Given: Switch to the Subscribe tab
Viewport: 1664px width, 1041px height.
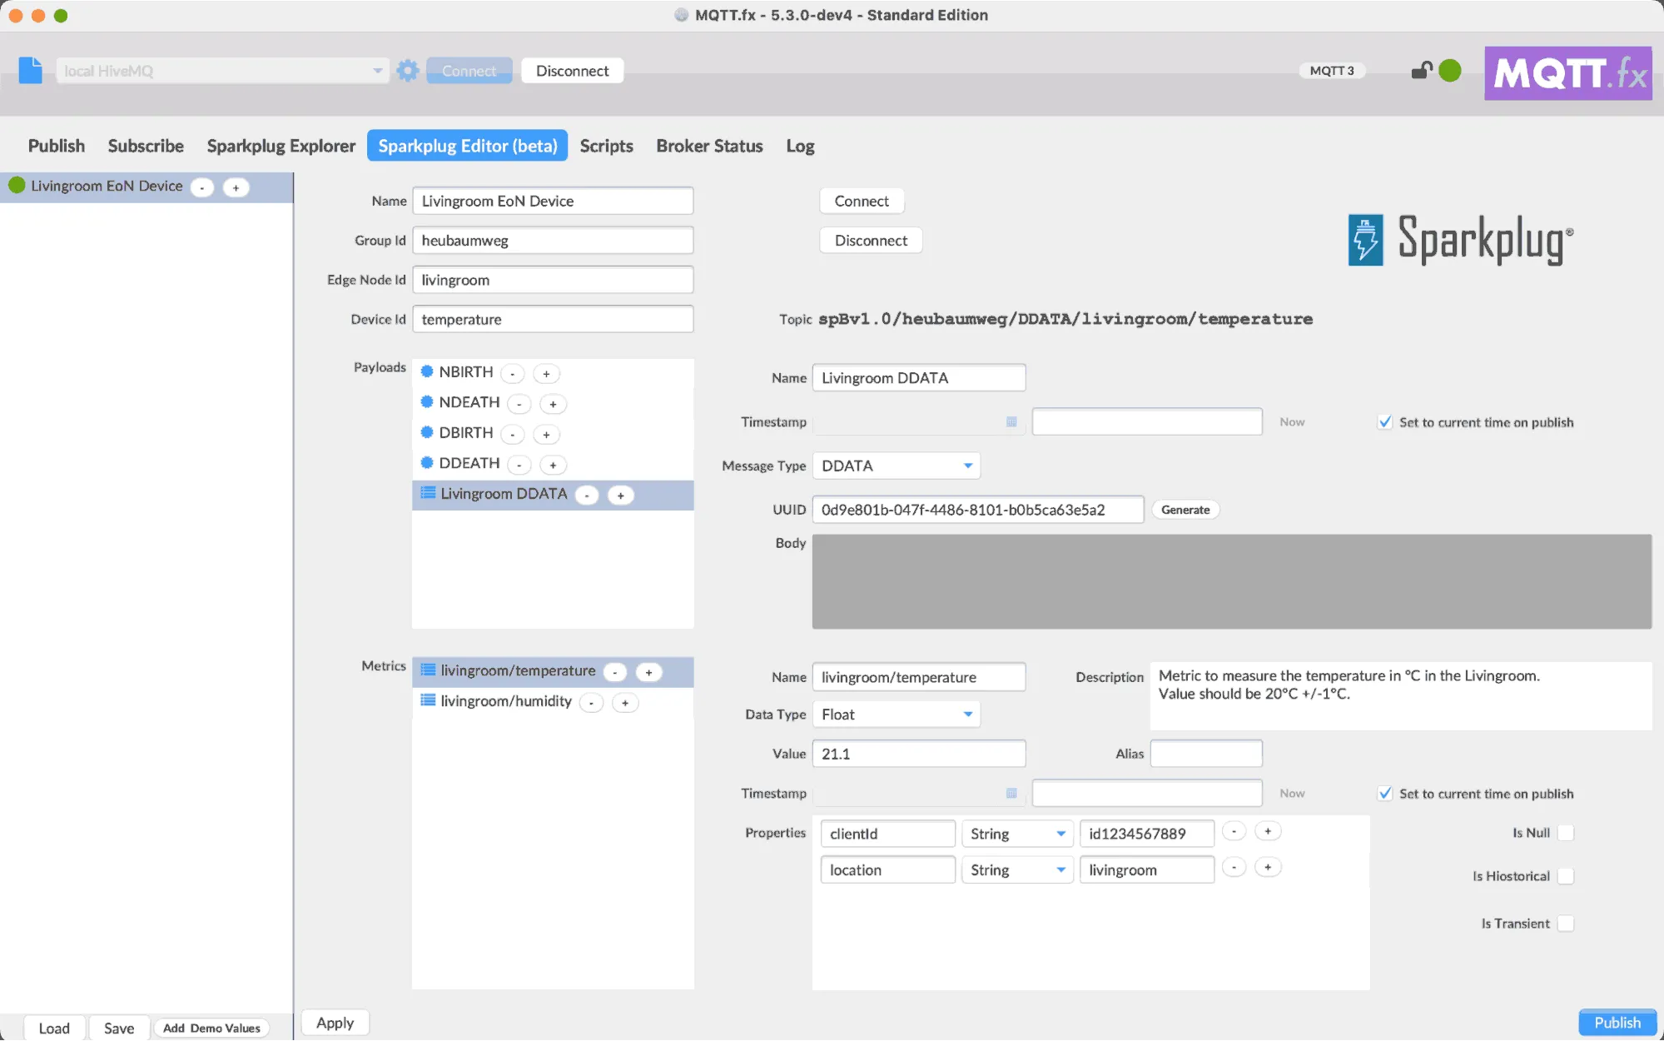Looking at the screenshot, I should click(x=146, y=146).
